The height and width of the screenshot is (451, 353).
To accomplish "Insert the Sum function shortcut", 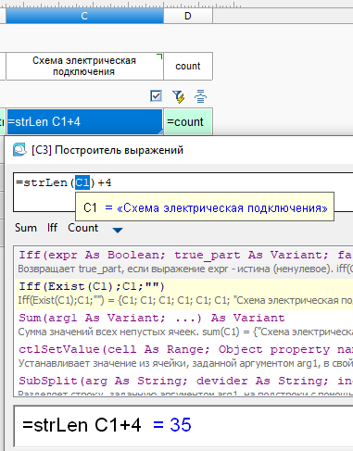I will click(x=26, y=228).
